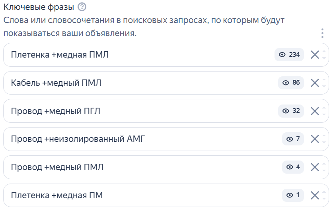Remove phrase Кабель +медный ПМЛ

[x=315, y=83]
